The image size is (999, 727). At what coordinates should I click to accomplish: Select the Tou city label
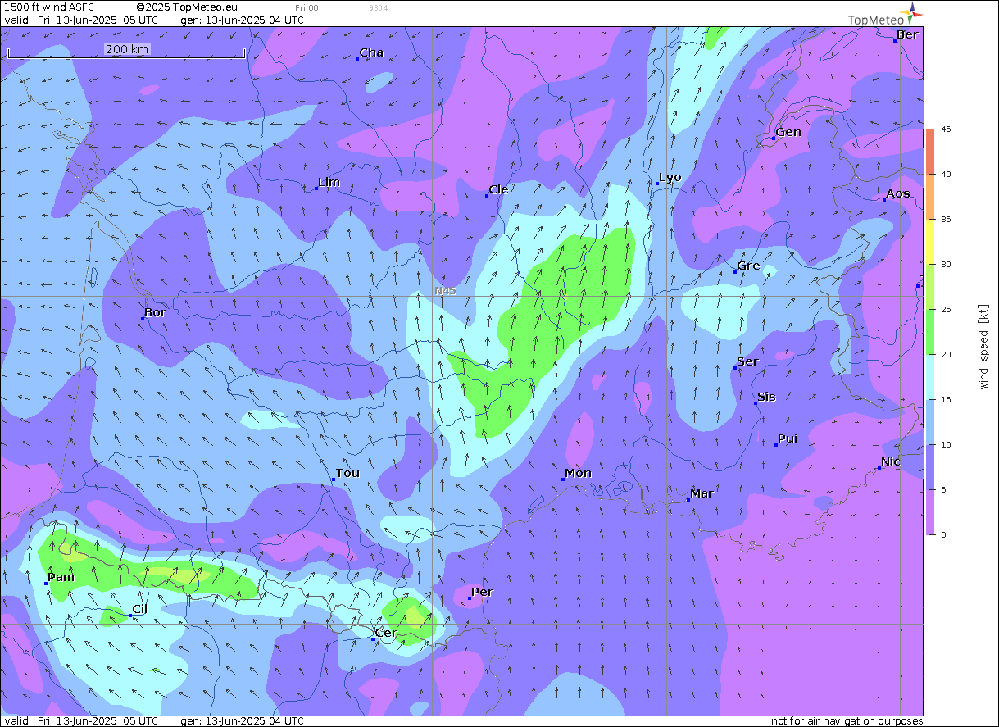click(x=347, y=473)
